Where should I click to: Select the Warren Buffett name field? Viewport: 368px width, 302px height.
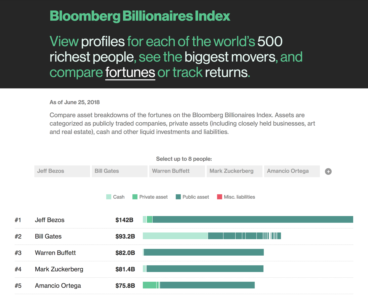click(177, 171)
